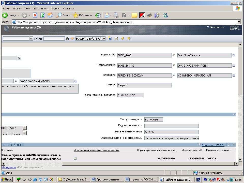Click the main vertical scrollbar thumb
244x183 pixels.
coord(240,70)
